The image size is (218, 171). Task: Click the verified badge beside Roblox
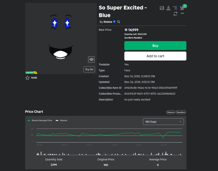[x=114, y=22]
